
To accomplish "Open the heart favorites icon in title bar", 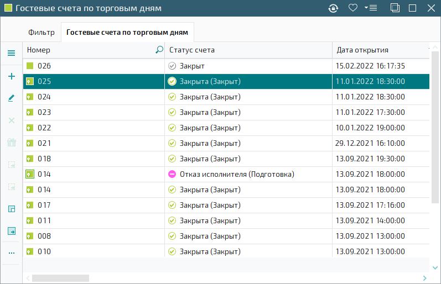I will click(352, 8).
